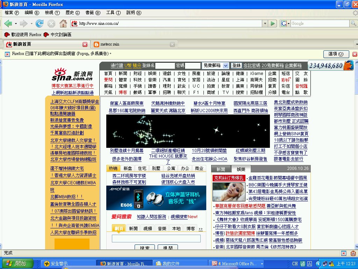Click the face icon in status bar
This screenshot has width=358, height=269.
(x=353, y=253)
